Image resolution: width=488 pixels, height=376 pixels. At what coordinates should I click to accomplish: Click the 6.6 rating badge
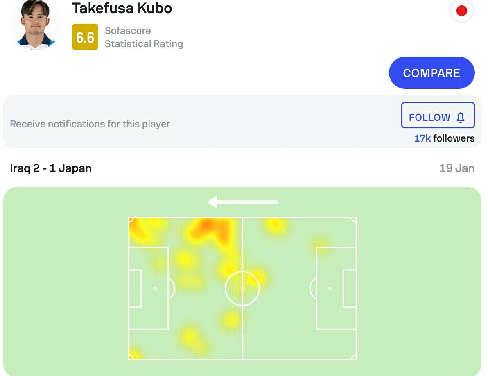click(x=85, y=37)
